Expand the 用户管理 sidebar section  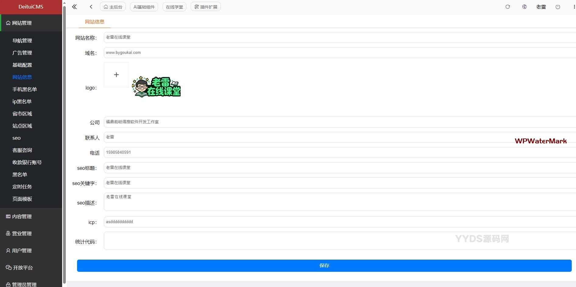[22, 250]
